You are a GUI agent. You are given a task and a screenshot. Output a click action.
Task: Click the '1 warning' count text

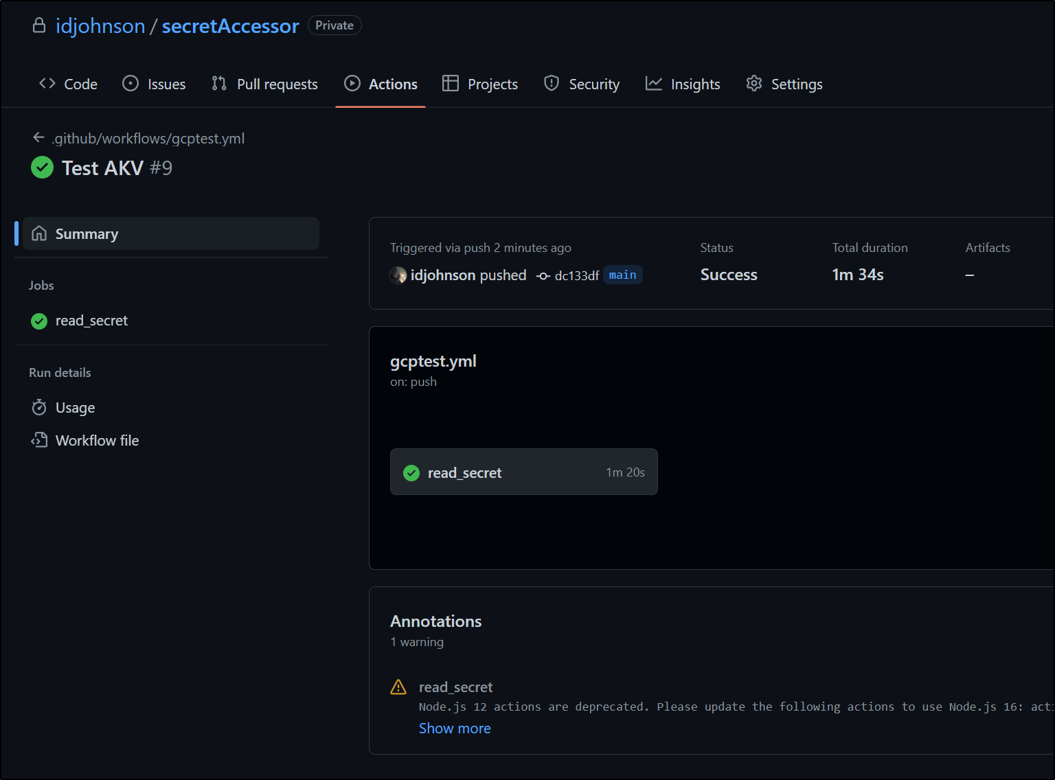[417, 642]
